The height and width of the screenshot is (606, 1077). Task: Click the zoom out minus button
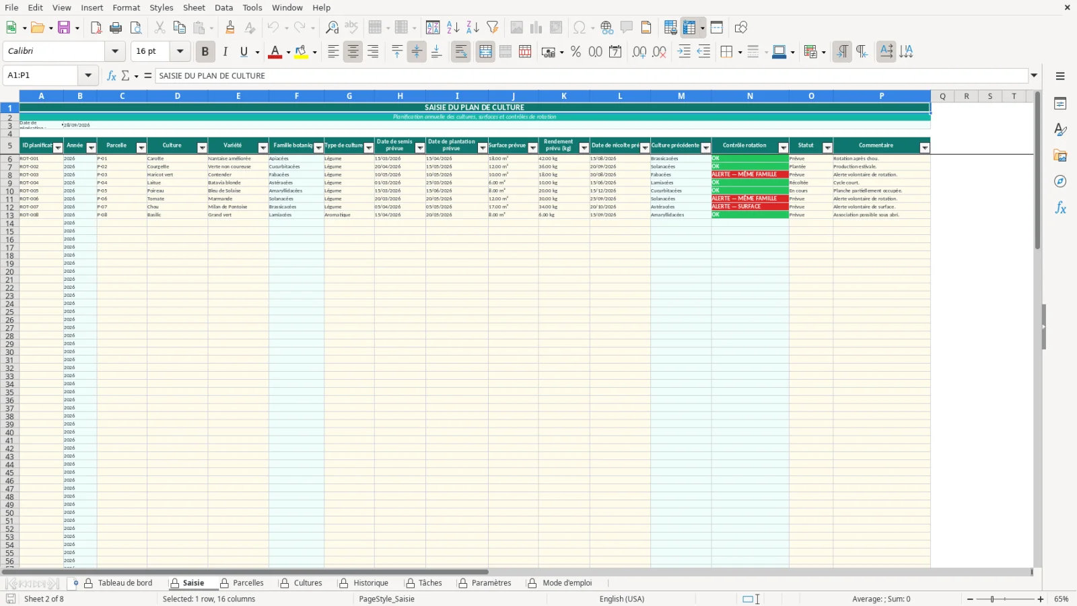tap(970, 599)
